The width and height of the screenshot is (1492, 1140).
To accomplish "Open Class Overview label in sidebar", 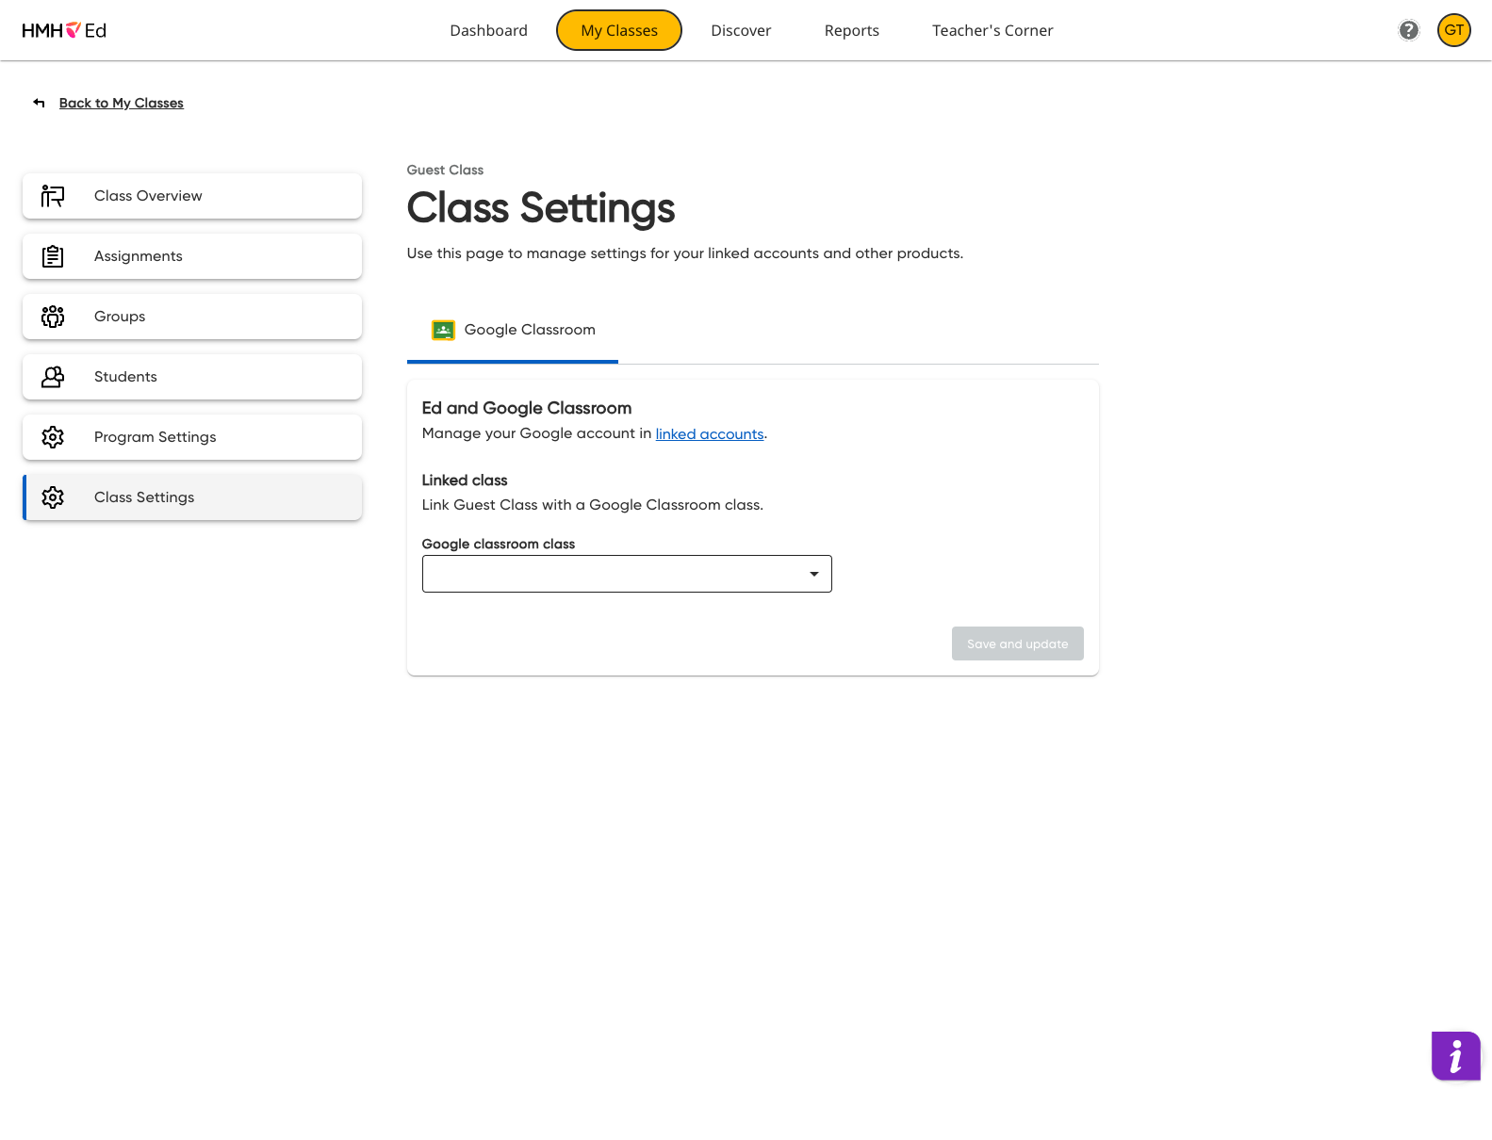I will click(148, 196).
